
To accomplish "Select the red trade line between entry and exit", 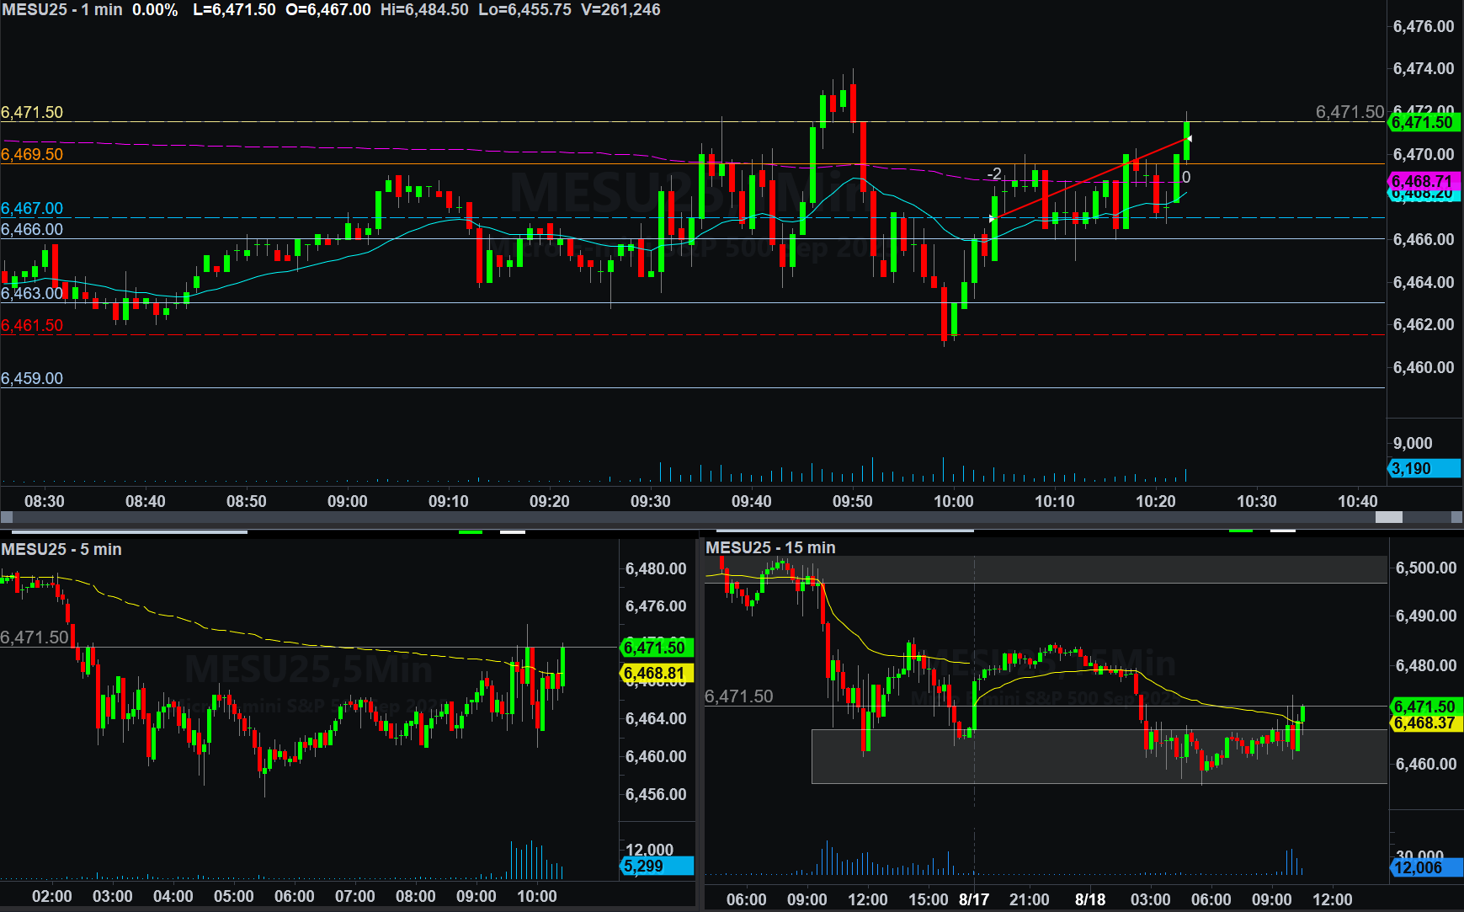I will [1090, 179].
